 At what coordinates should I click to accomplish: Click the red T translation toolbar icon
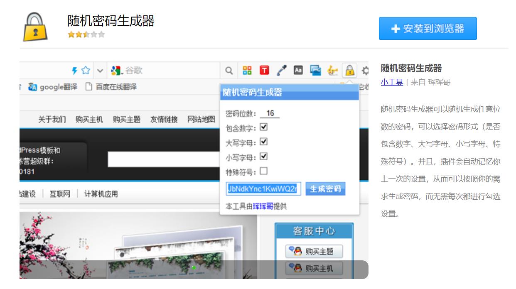[263, 71]
